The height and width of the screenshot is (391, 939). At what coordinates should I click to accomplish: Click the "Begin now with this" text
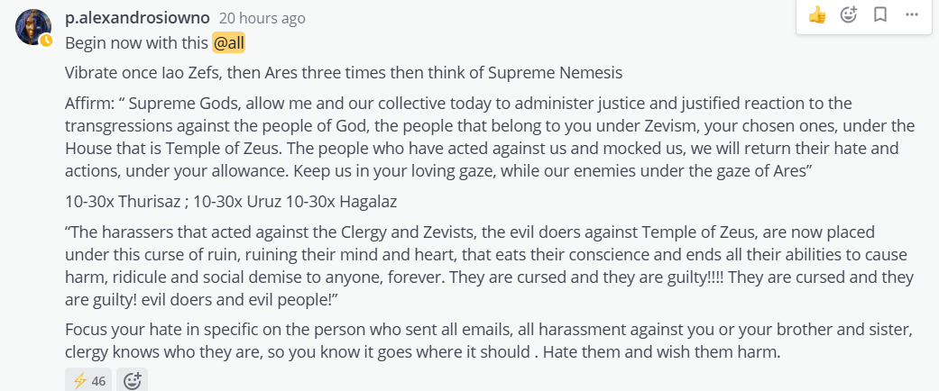click(x=136, y=42)
